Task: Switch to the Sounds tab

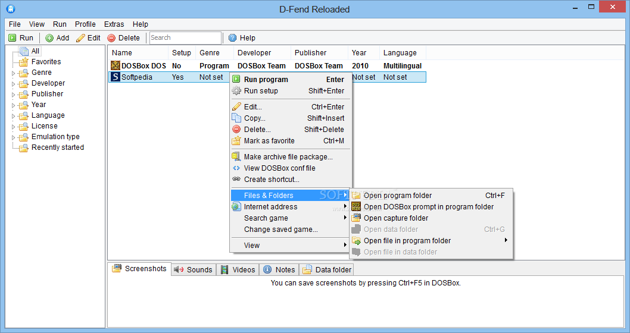Action: tap(194, 269)
